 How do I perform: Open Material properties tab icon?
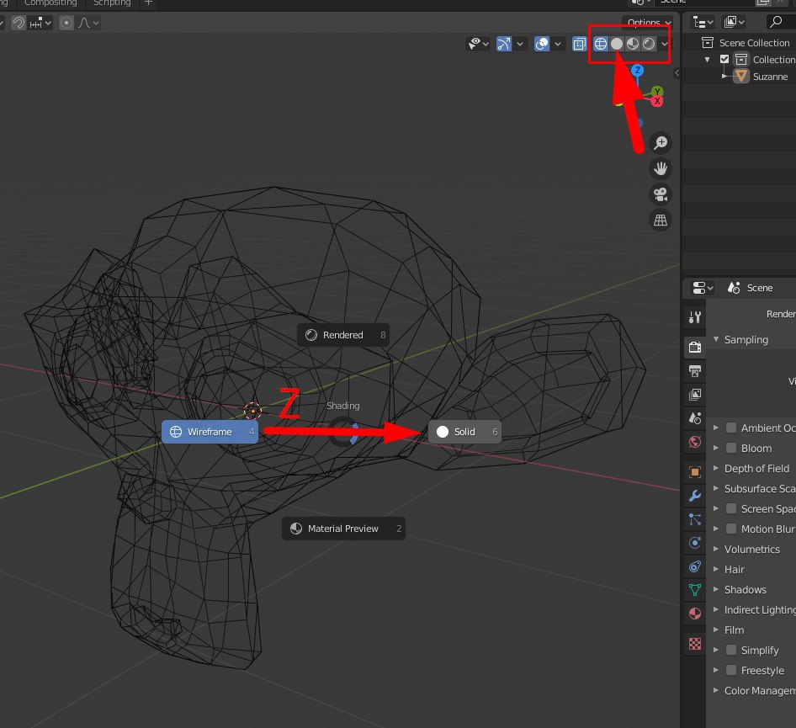[695, 614]
